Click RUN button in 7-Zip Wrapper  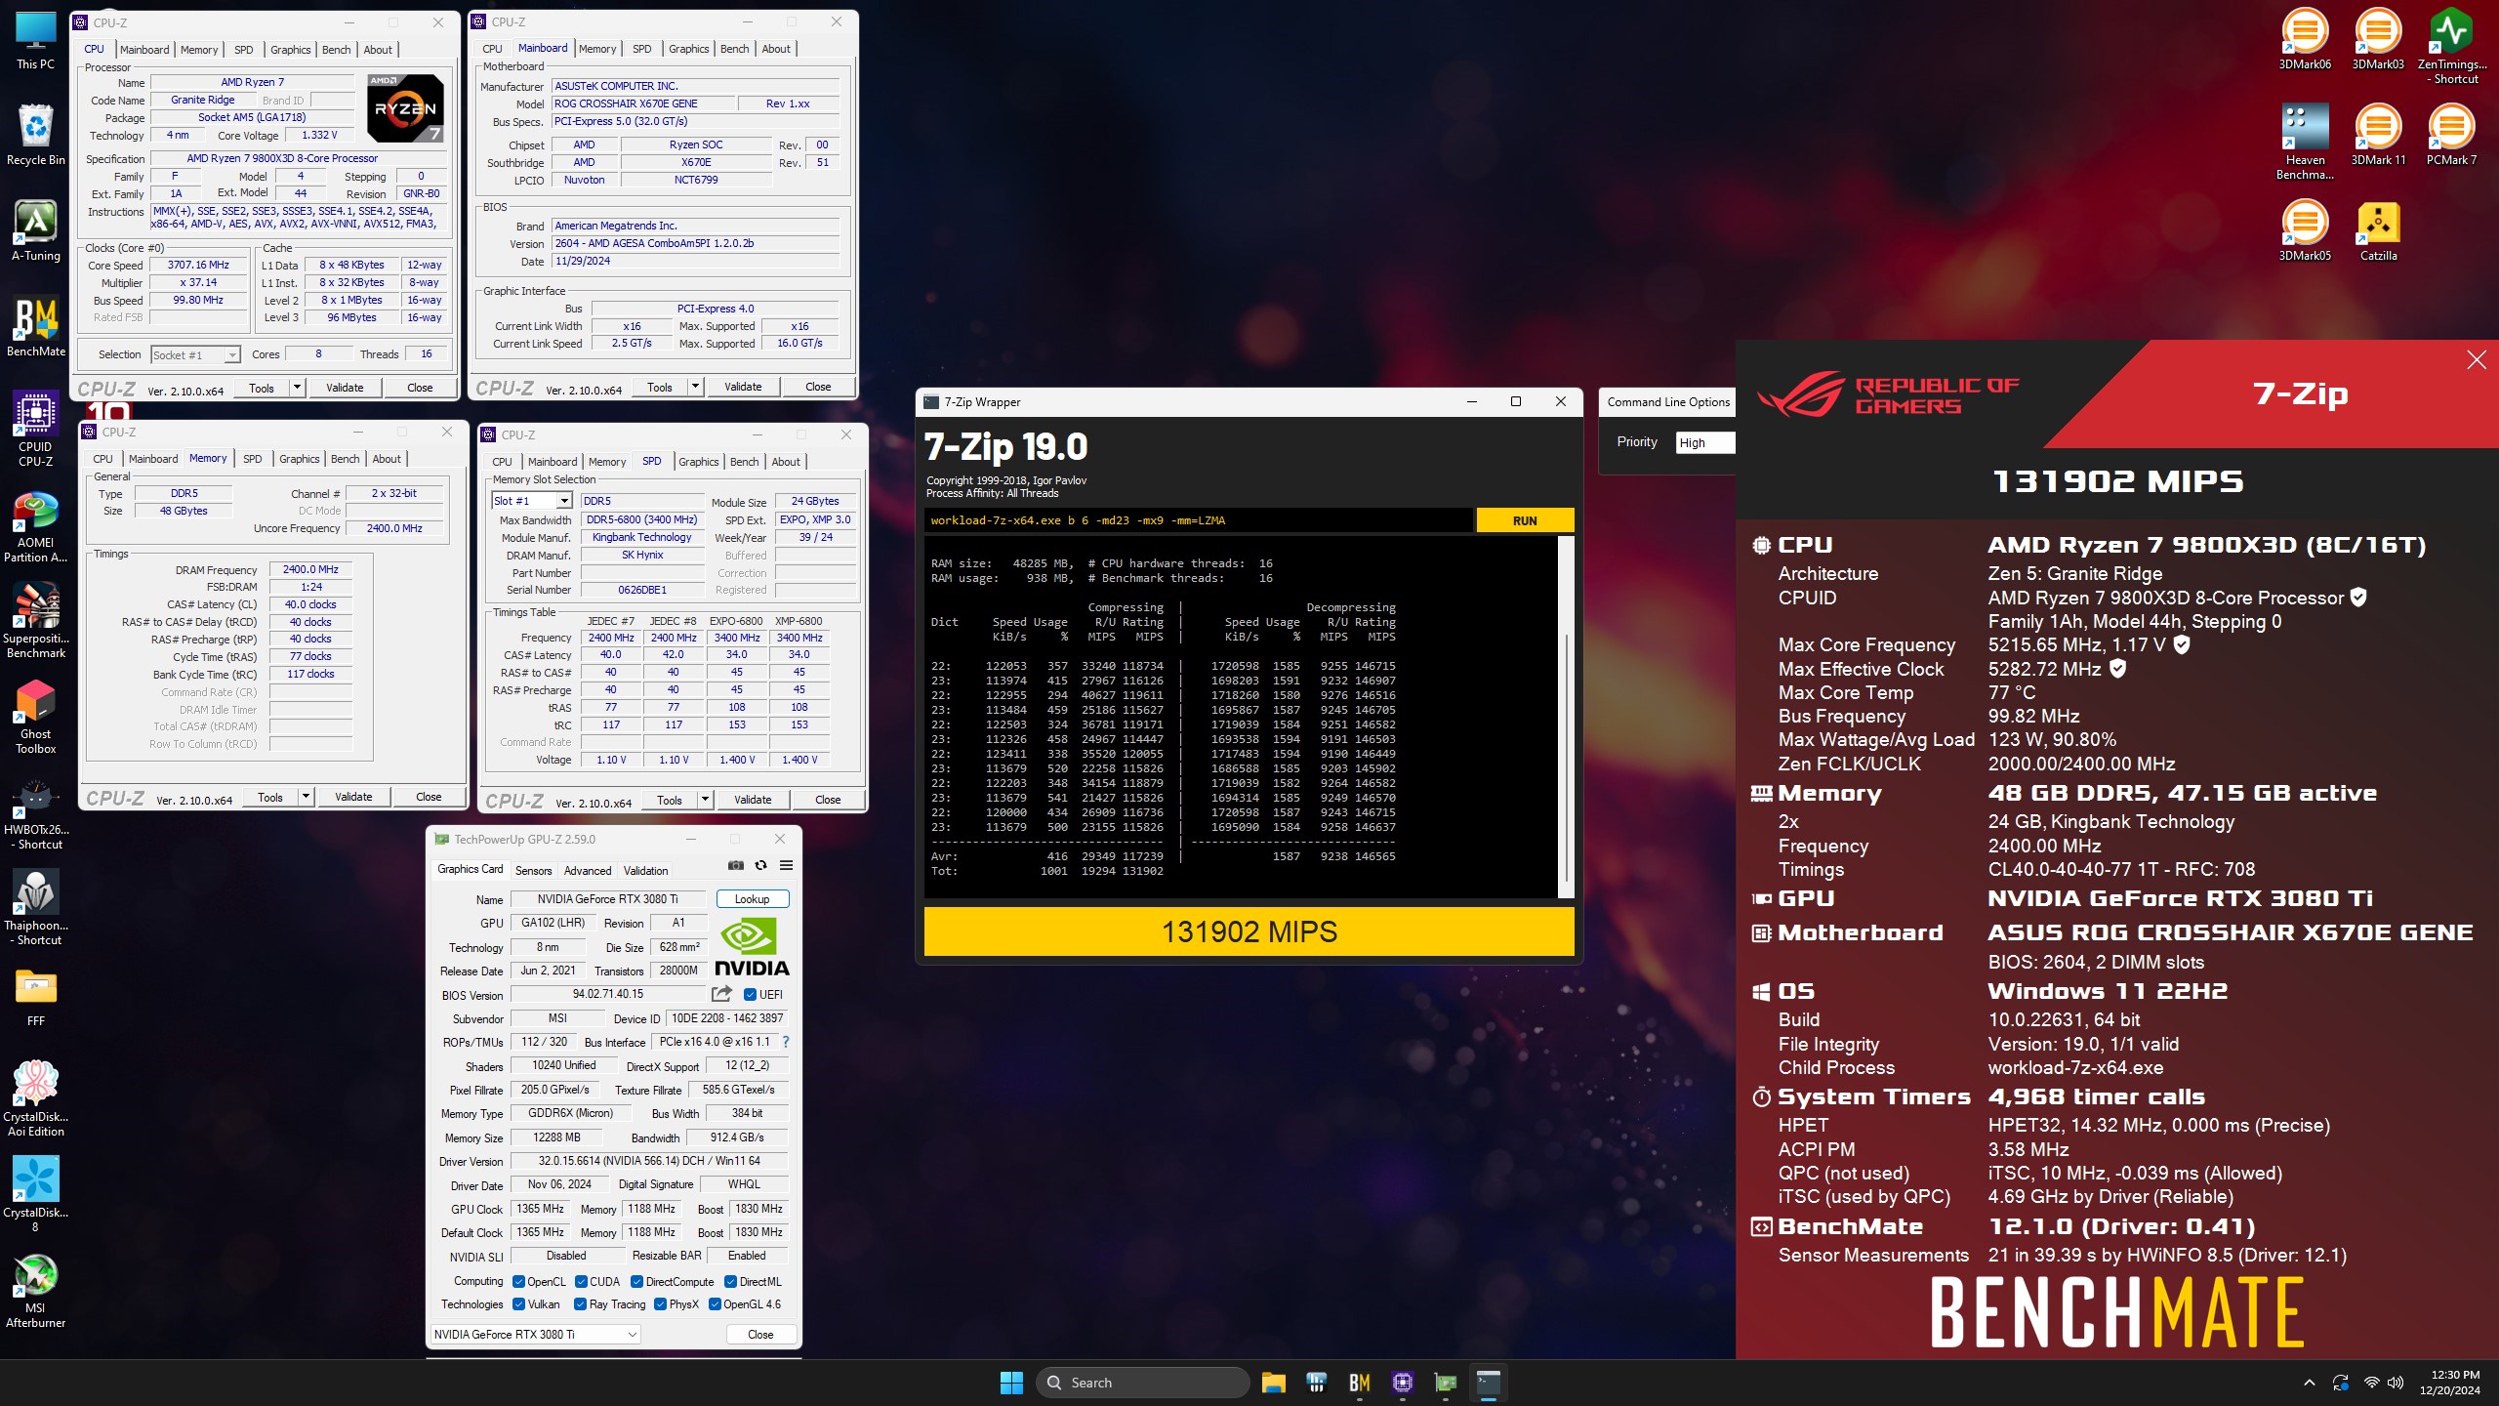(1525, 520)
